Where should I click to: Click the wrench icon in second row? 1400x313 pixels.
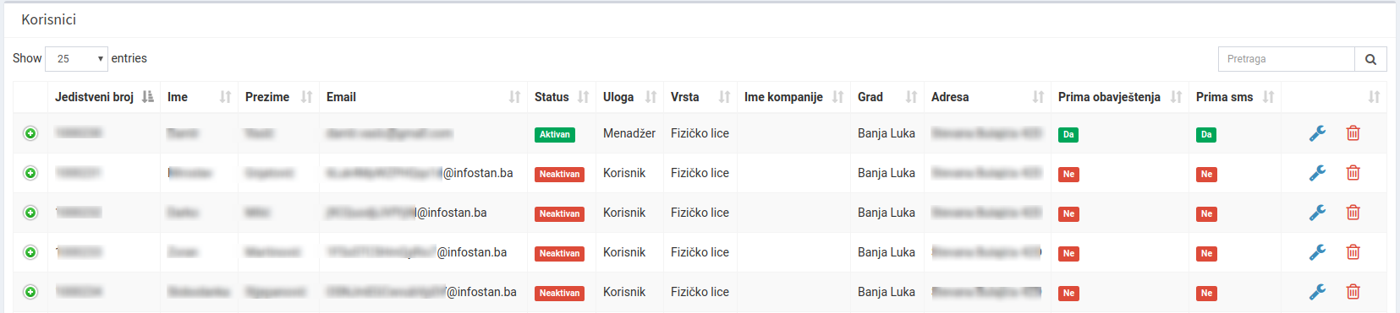click(x=1317, y=173)
